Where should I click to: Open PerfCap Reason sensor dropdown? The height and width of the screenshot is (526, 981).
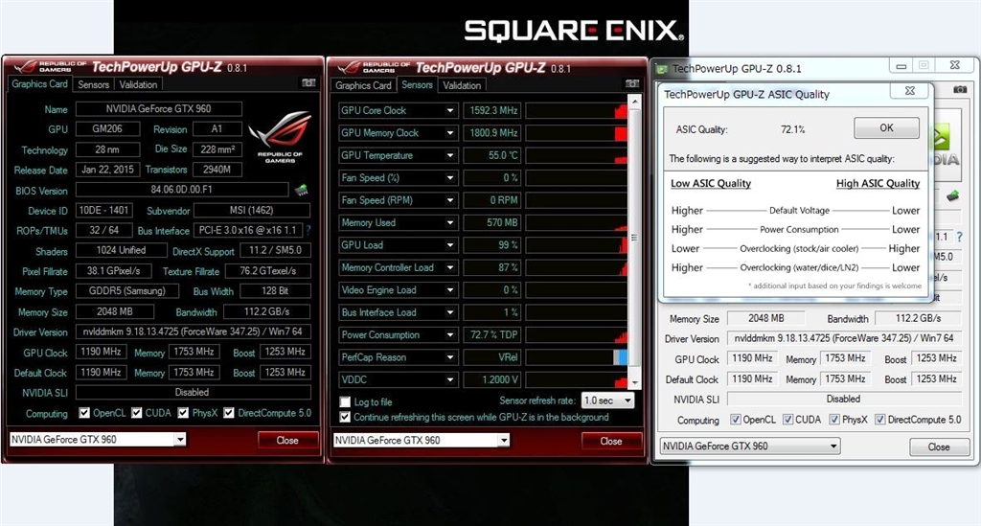[450, 357]
